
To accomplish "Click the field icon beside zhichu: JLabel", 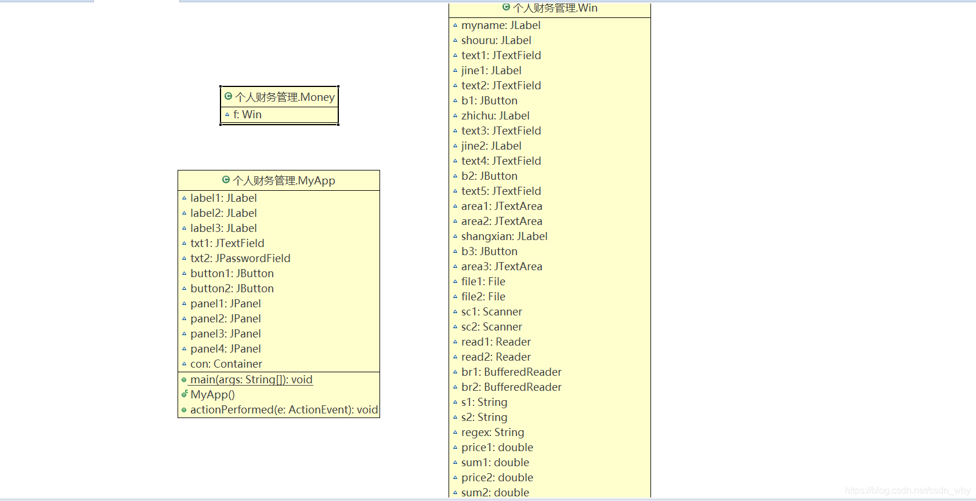I will (x=455, y=116).
